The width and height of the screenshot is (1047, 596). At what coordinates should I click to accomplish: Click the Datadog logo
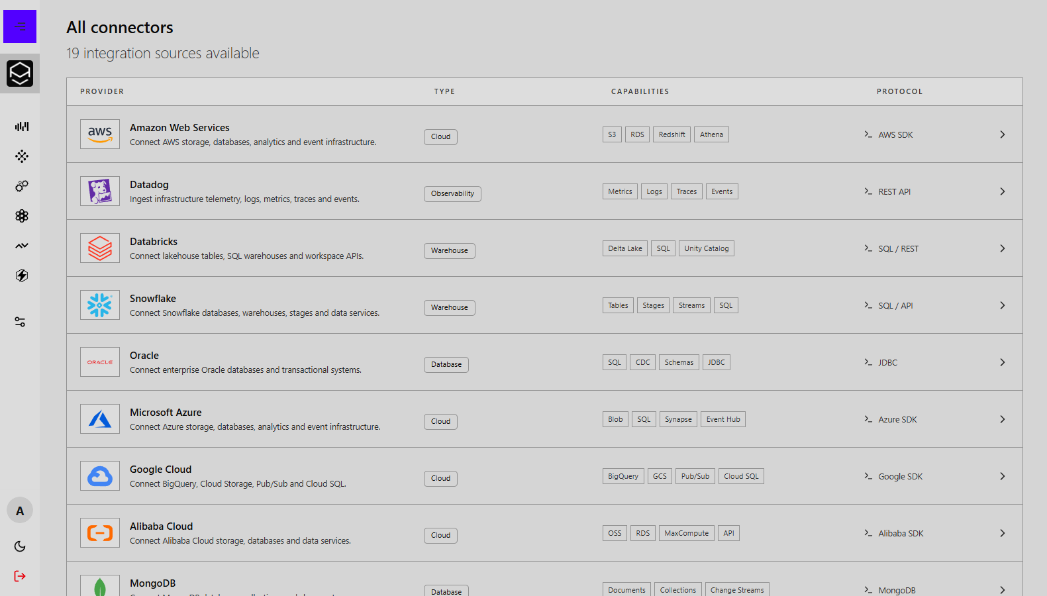point(100,191)
